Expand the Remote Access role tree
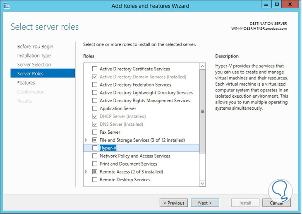 click(x=86, y=172)
